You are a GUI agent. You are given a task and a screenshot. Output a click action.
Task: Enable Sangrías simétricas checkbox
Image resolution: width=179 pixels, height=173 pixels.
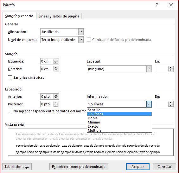(10, 77)
